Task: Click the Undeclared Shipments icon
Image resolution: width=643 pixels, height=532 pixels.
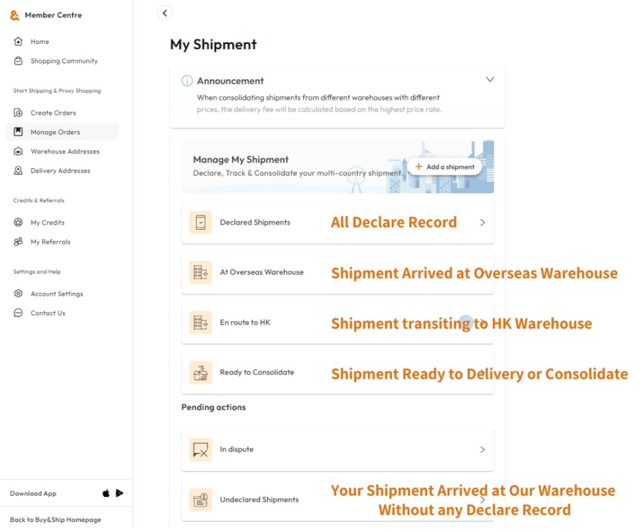Action: click(x=200, y=500)
